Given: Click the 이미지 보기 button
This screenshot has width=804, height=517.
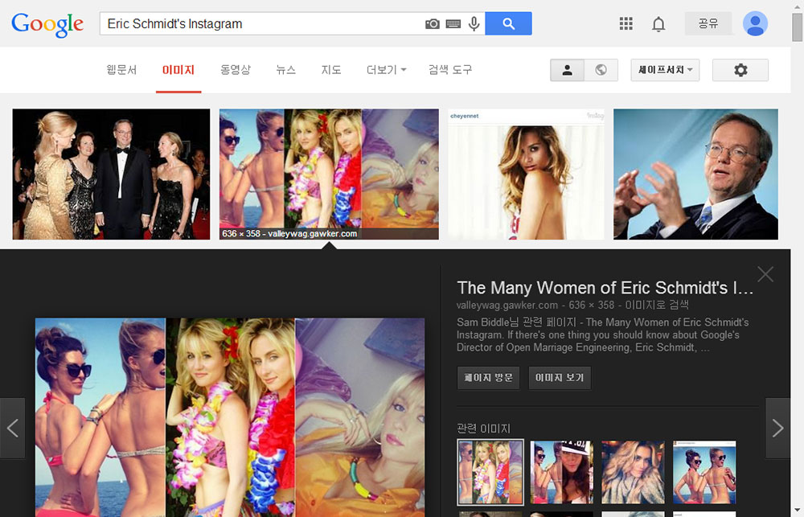Looking at the screenshot, I should 560,377.
